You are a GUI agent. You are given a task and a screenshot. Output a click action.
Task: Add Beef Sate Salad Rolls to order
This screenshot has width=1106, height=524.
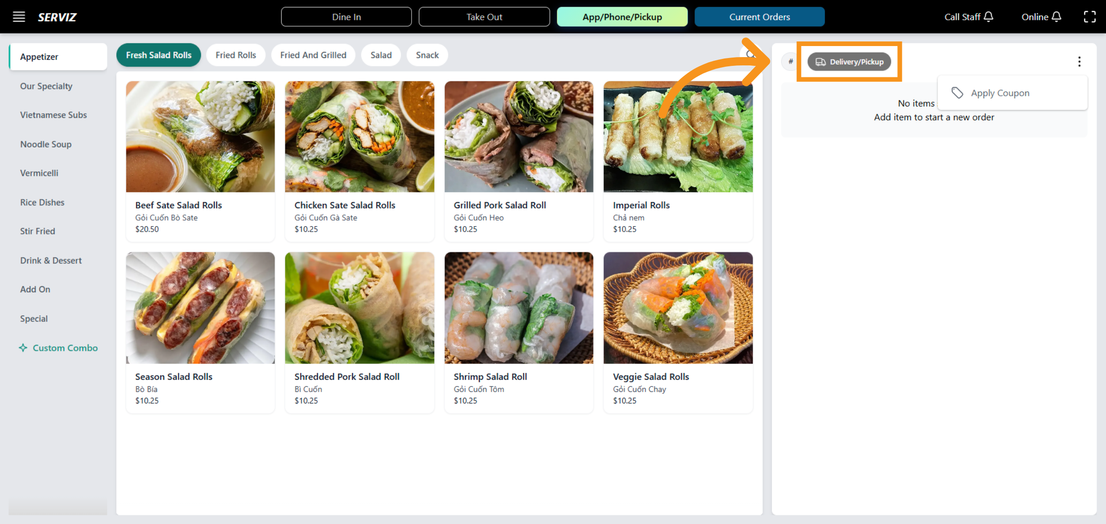point(200,161)
